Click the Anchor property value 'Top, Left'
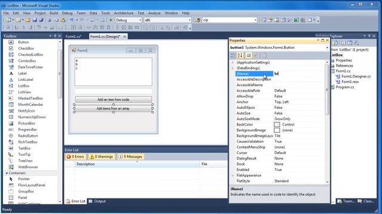The image size is (382, 214). tap(281, 102)
